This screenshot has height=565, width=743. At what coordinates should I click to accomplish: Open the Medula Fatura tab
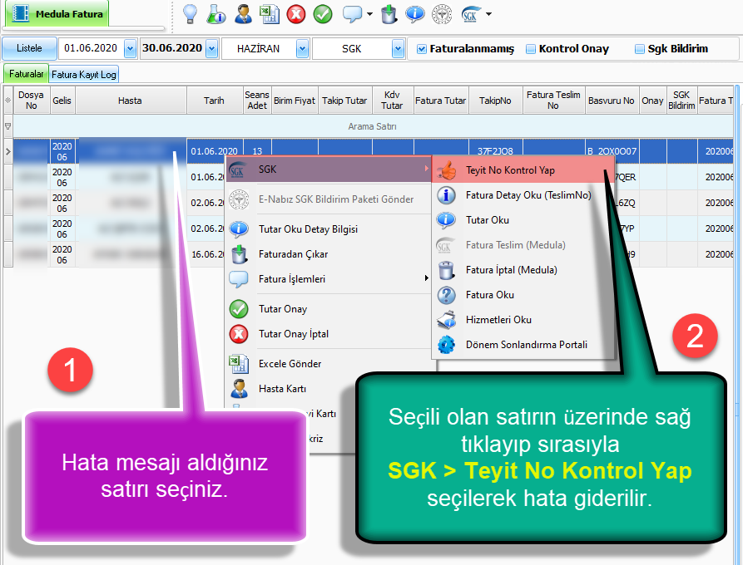(x=57, y=14)
